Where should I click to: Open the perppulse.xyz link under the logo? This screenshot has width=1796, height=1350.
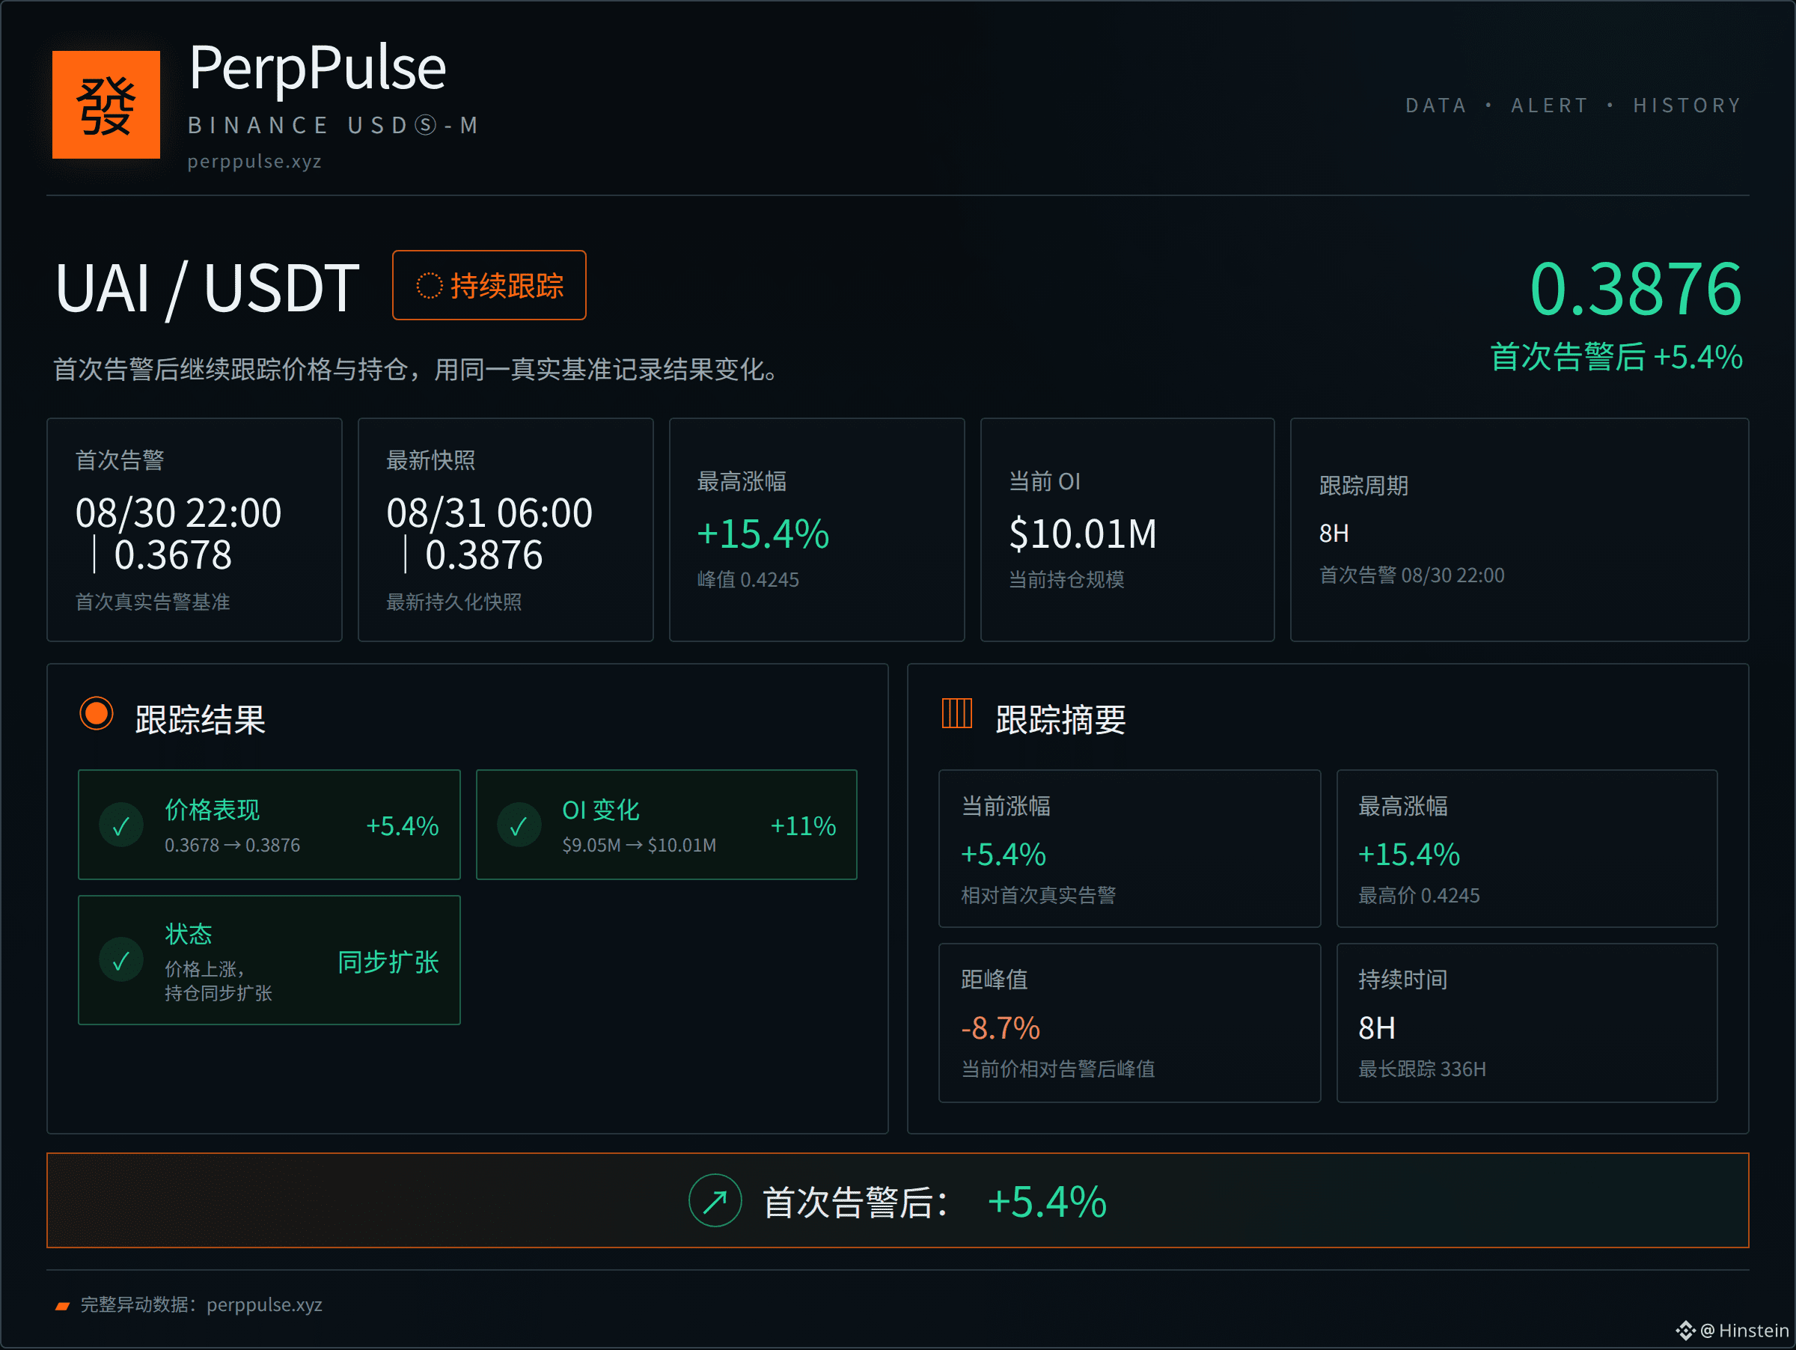254,162
